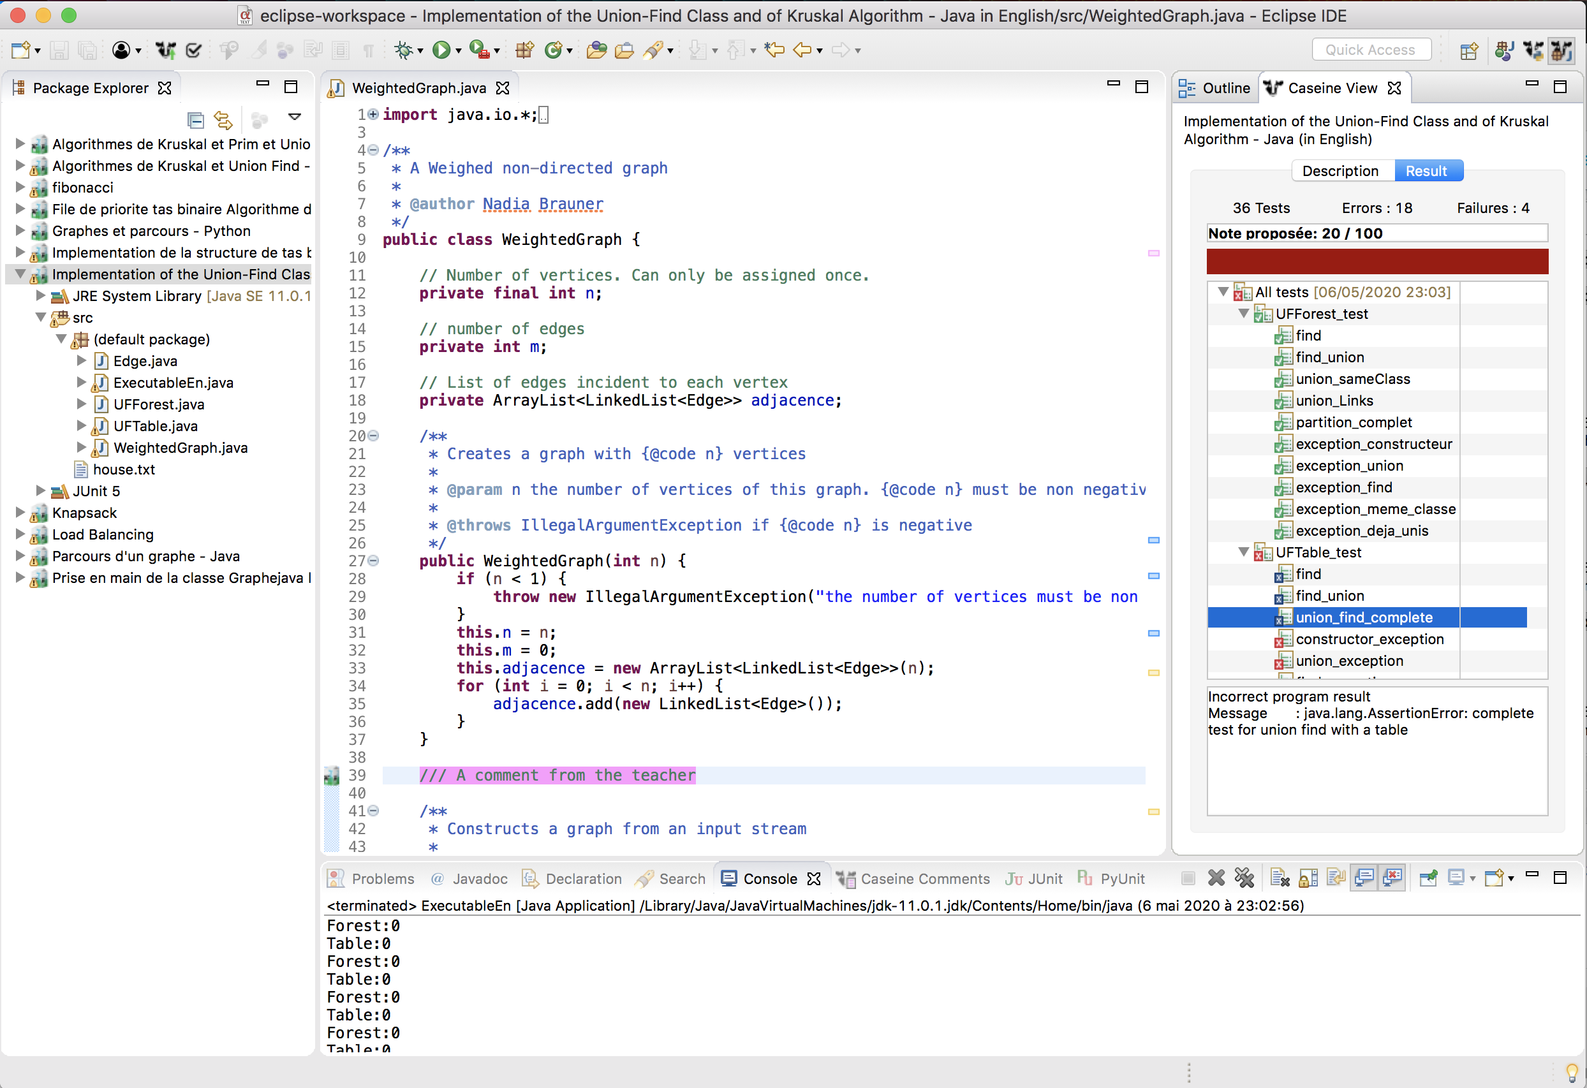1587x1088 pixels.
Task: Toggle Show Console When Standard Error Changes
Action: (x=1392, y=878)
